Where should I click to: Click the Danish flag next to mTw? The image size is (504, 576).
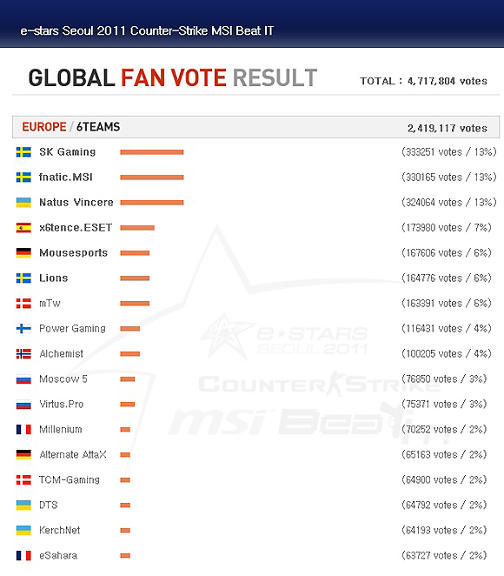(x=23, y=304)
